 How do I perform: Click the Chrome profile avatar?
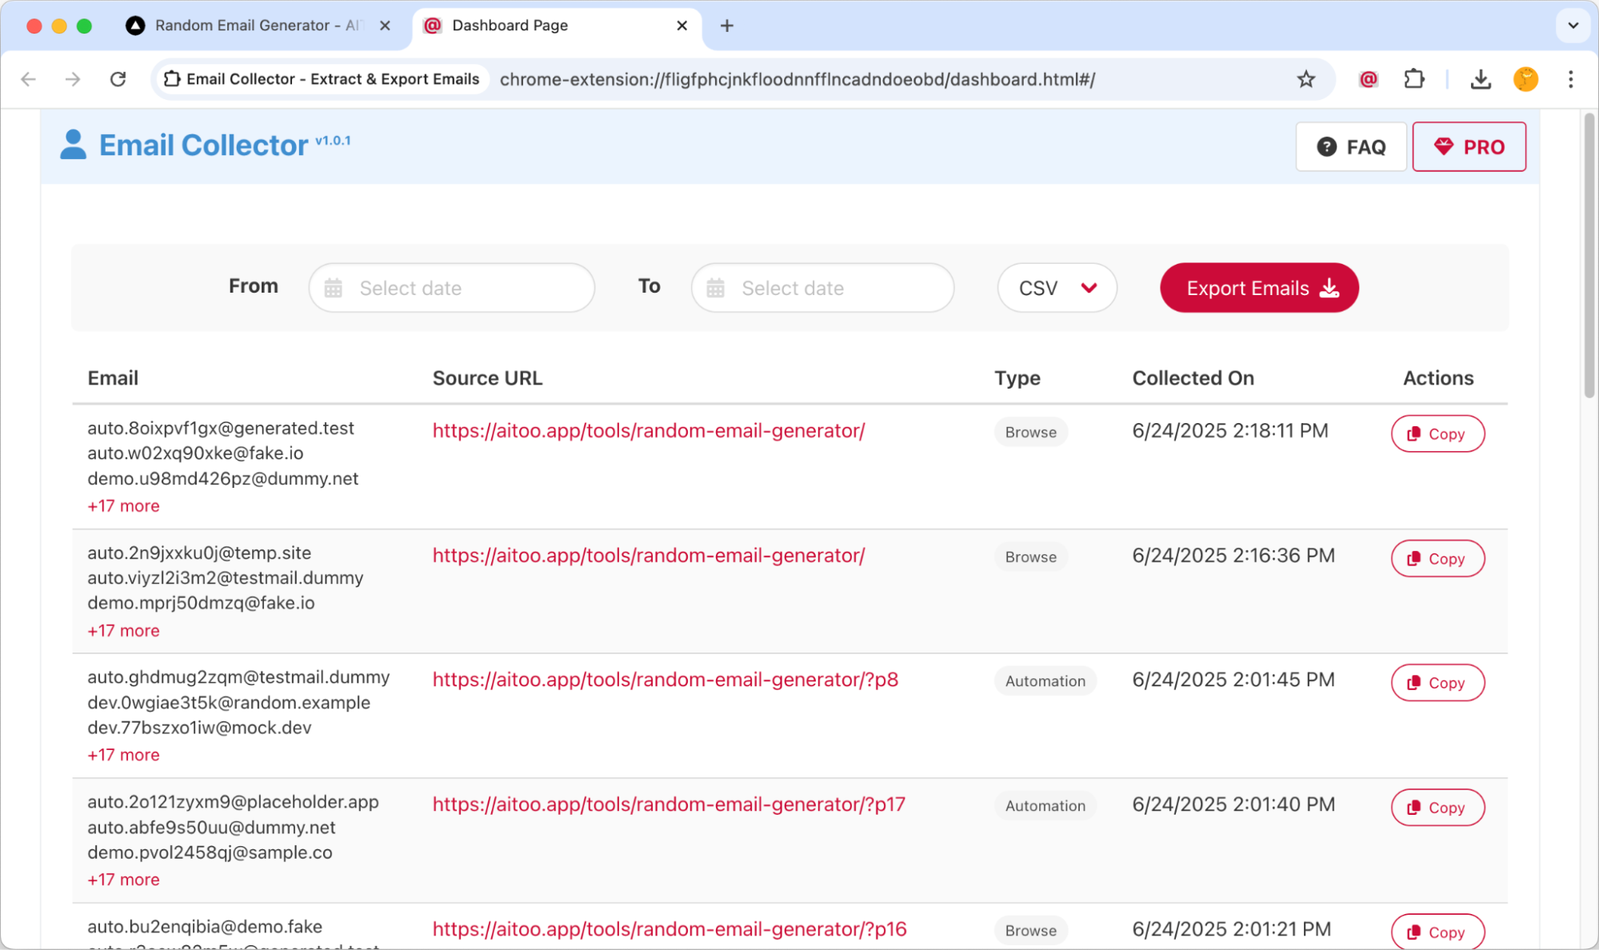point(1525,79)
